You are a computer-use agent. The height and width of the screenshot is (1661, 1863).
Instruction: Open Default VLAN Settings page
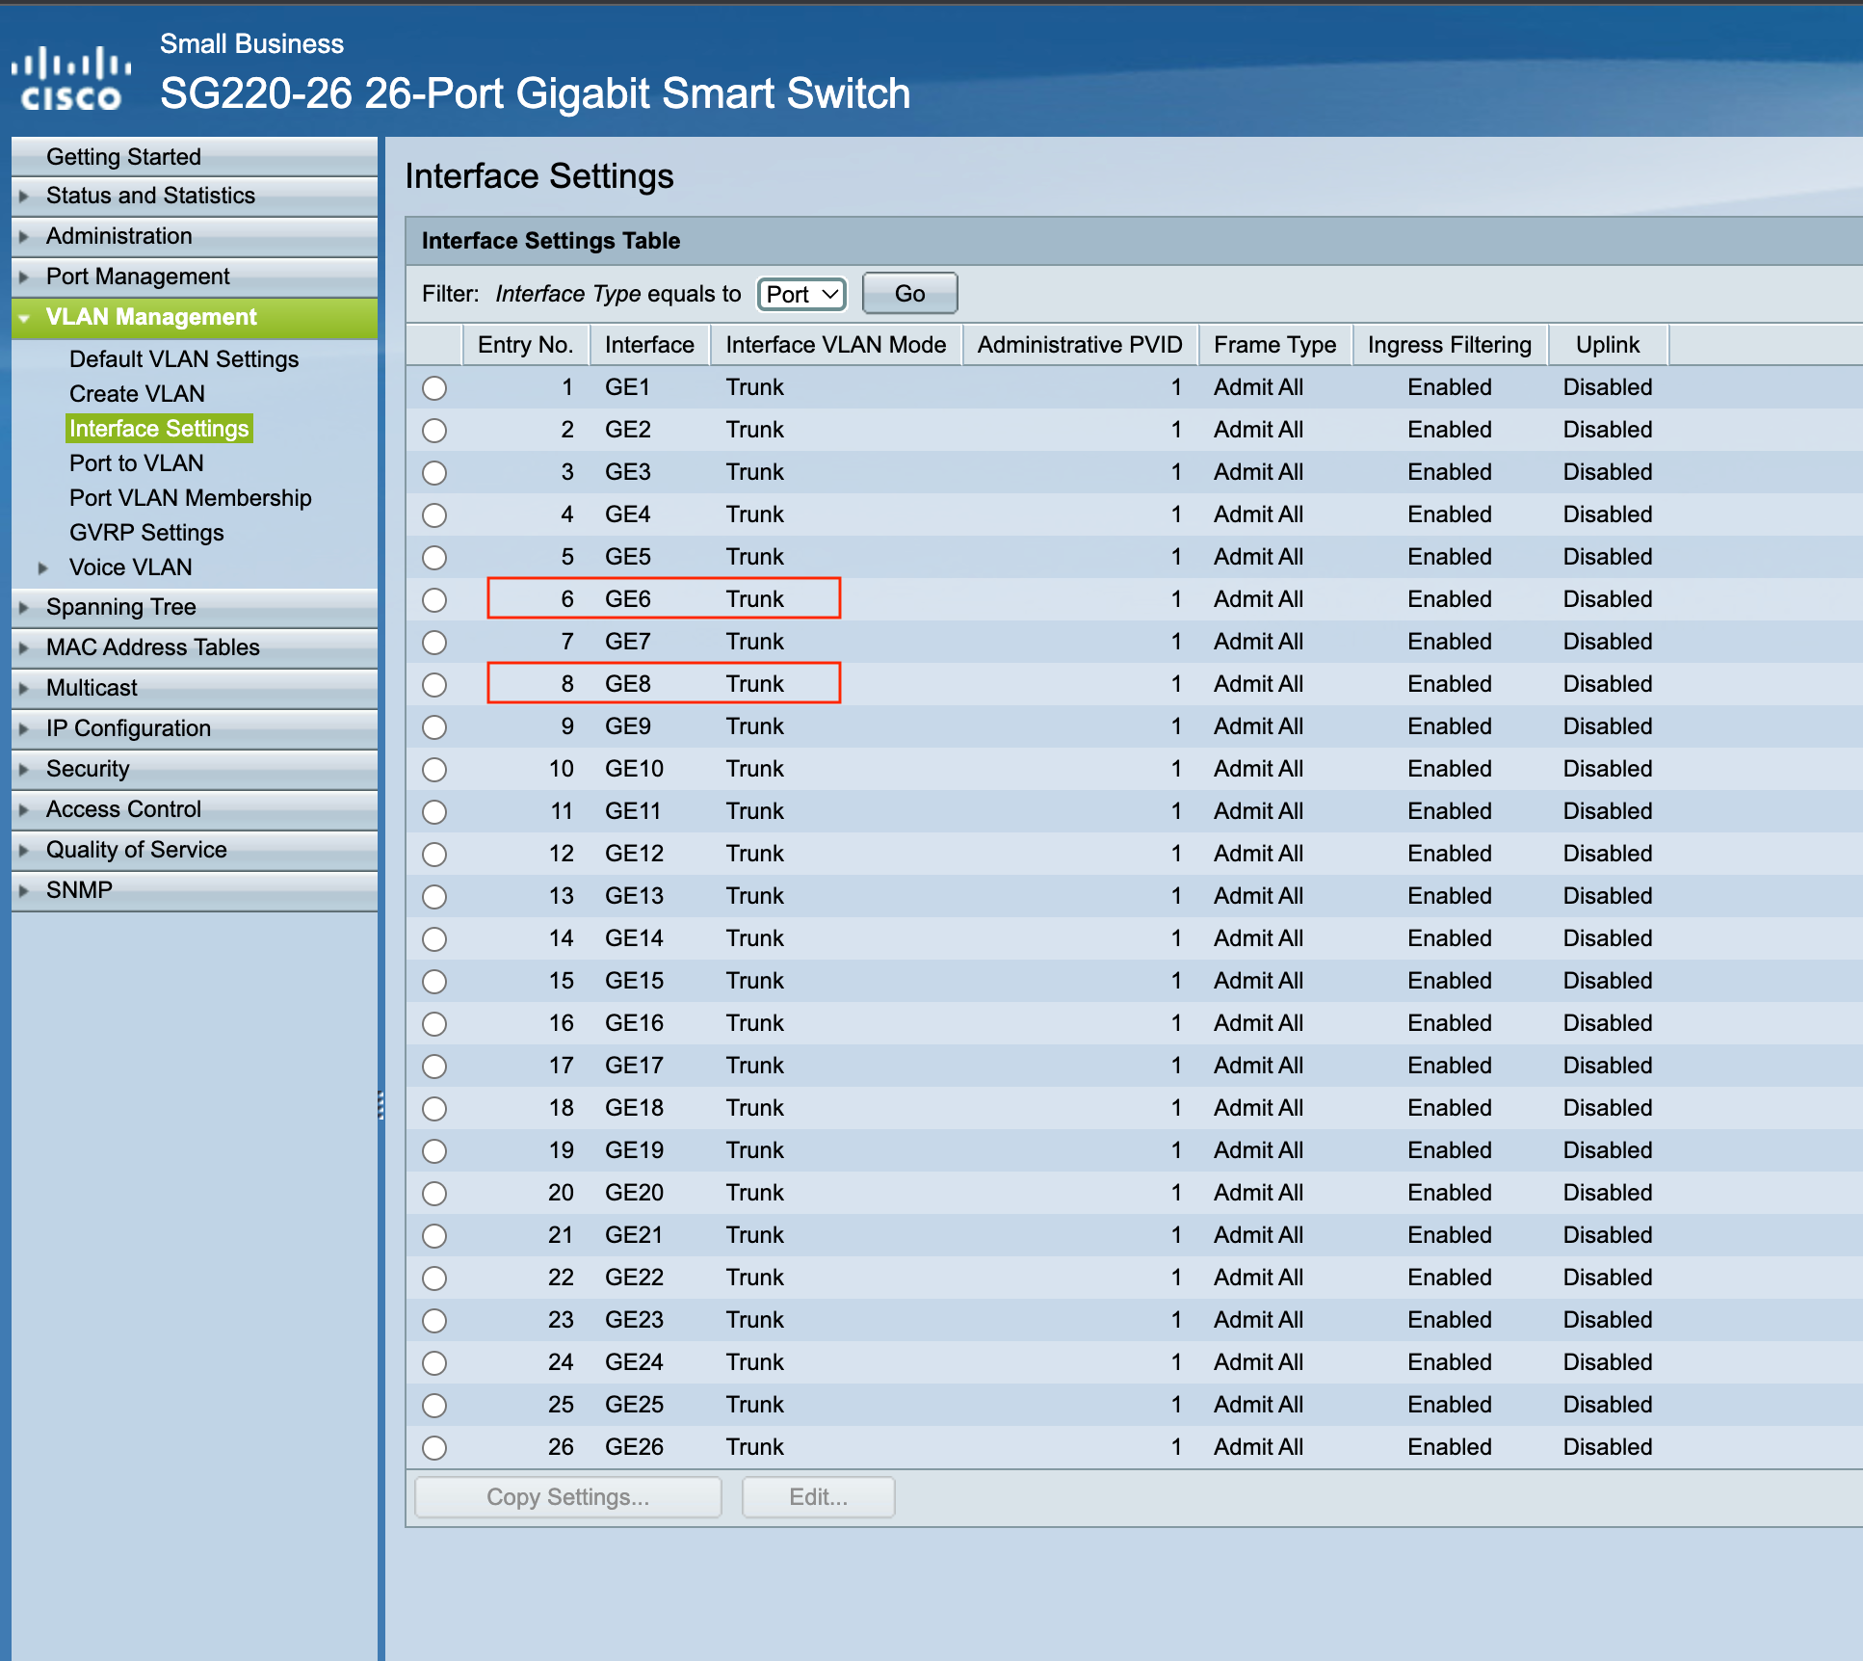(184, 358)
